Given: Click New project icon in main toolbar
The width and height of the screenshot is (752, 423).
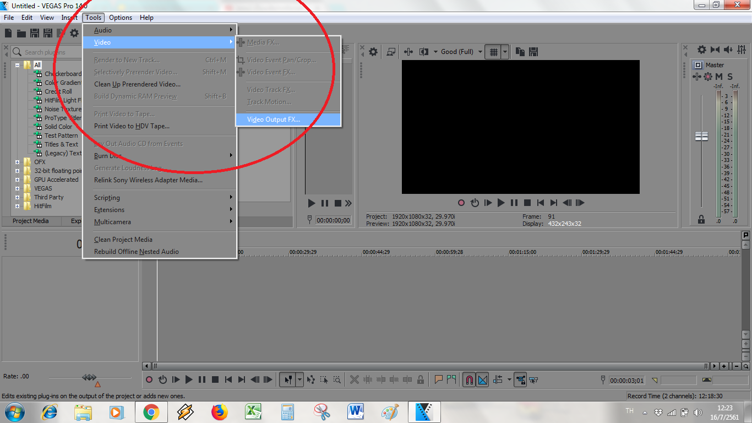Looking at the screenshot, I should pos(8,34).
